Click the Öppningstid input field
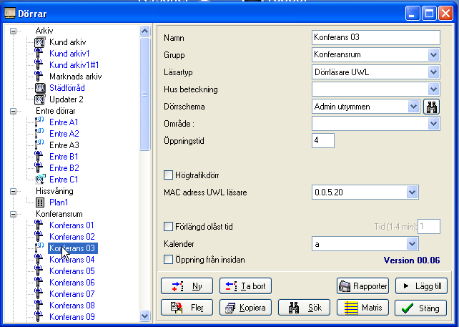Viewport: 459px width, 327px height. point(323,141)
